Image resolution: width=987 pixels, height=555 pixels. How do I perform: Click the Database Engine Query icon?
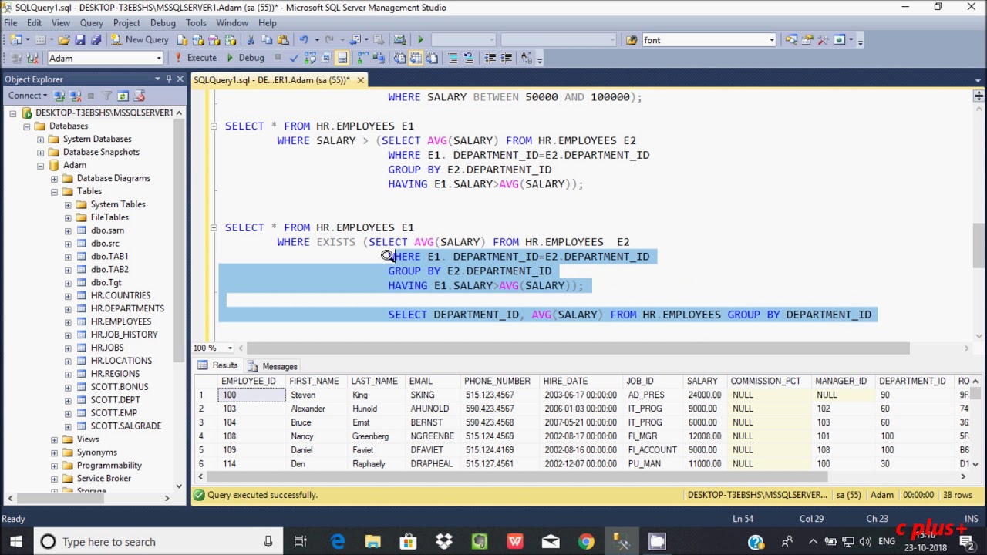click(183, 40)
